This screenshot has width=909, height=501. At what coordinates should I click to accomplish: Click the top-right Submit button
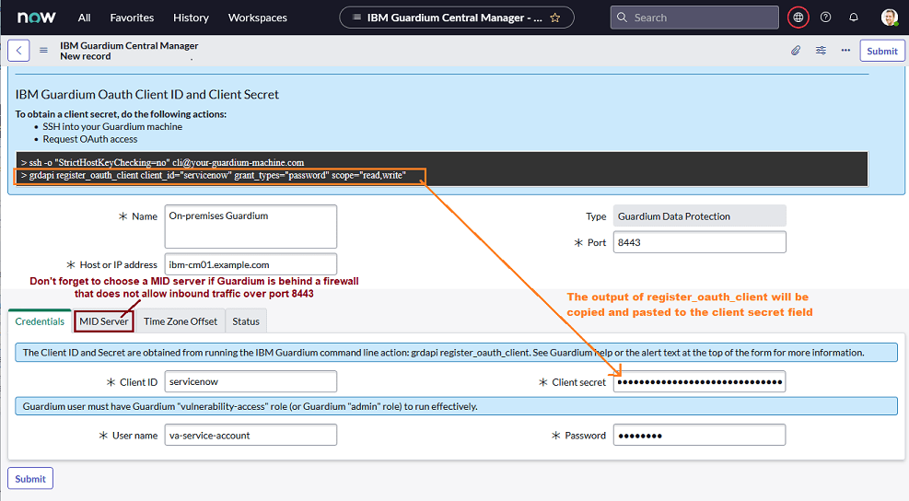[x=881, y=51]
